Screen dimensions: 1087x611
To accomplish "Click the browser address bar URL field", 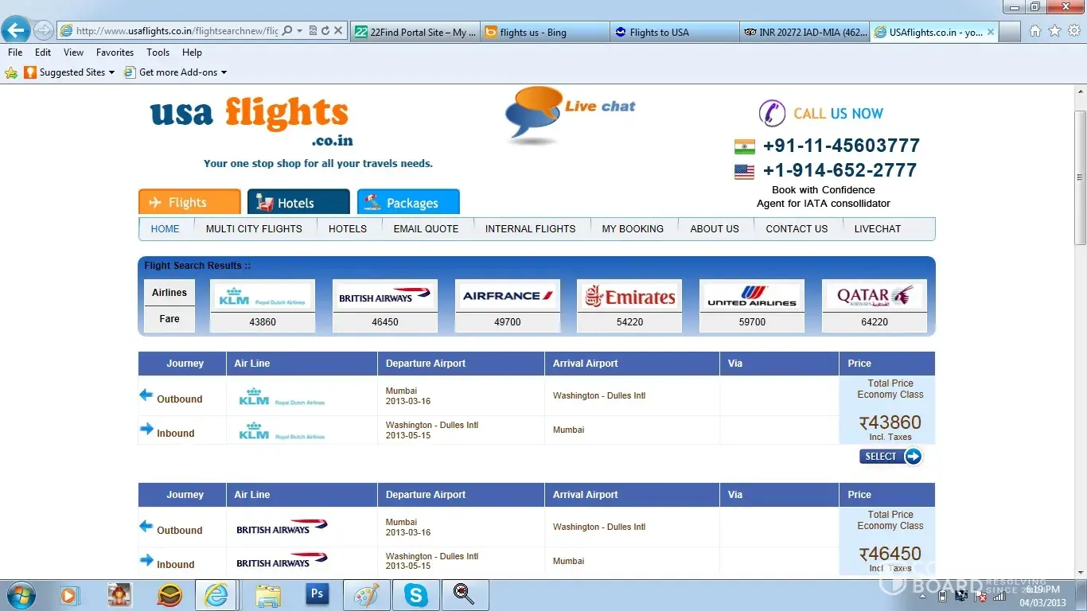I will pyautogui.click(x=177, y=31).
